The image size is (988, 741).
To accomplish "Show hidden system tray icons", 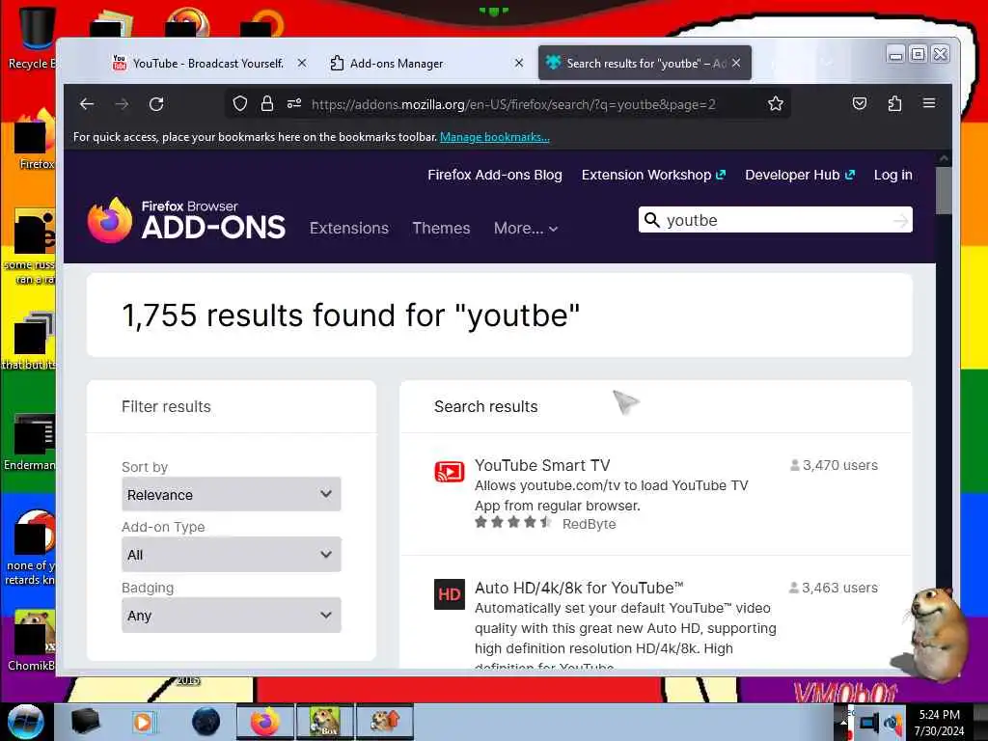I will [843, 722].
